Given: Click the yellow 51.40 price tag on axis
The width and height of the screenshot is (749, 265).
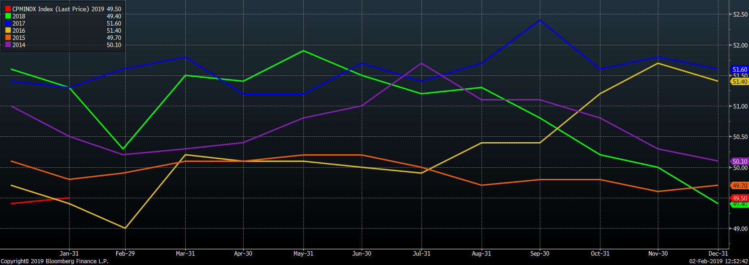Looking at the screenshot, I should tap(740, 82).
